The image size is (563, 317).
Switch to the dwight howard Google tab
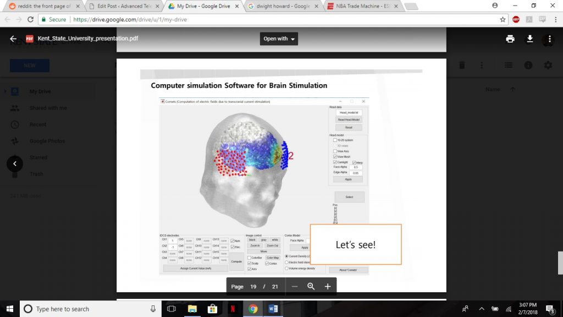coord(283,6)
